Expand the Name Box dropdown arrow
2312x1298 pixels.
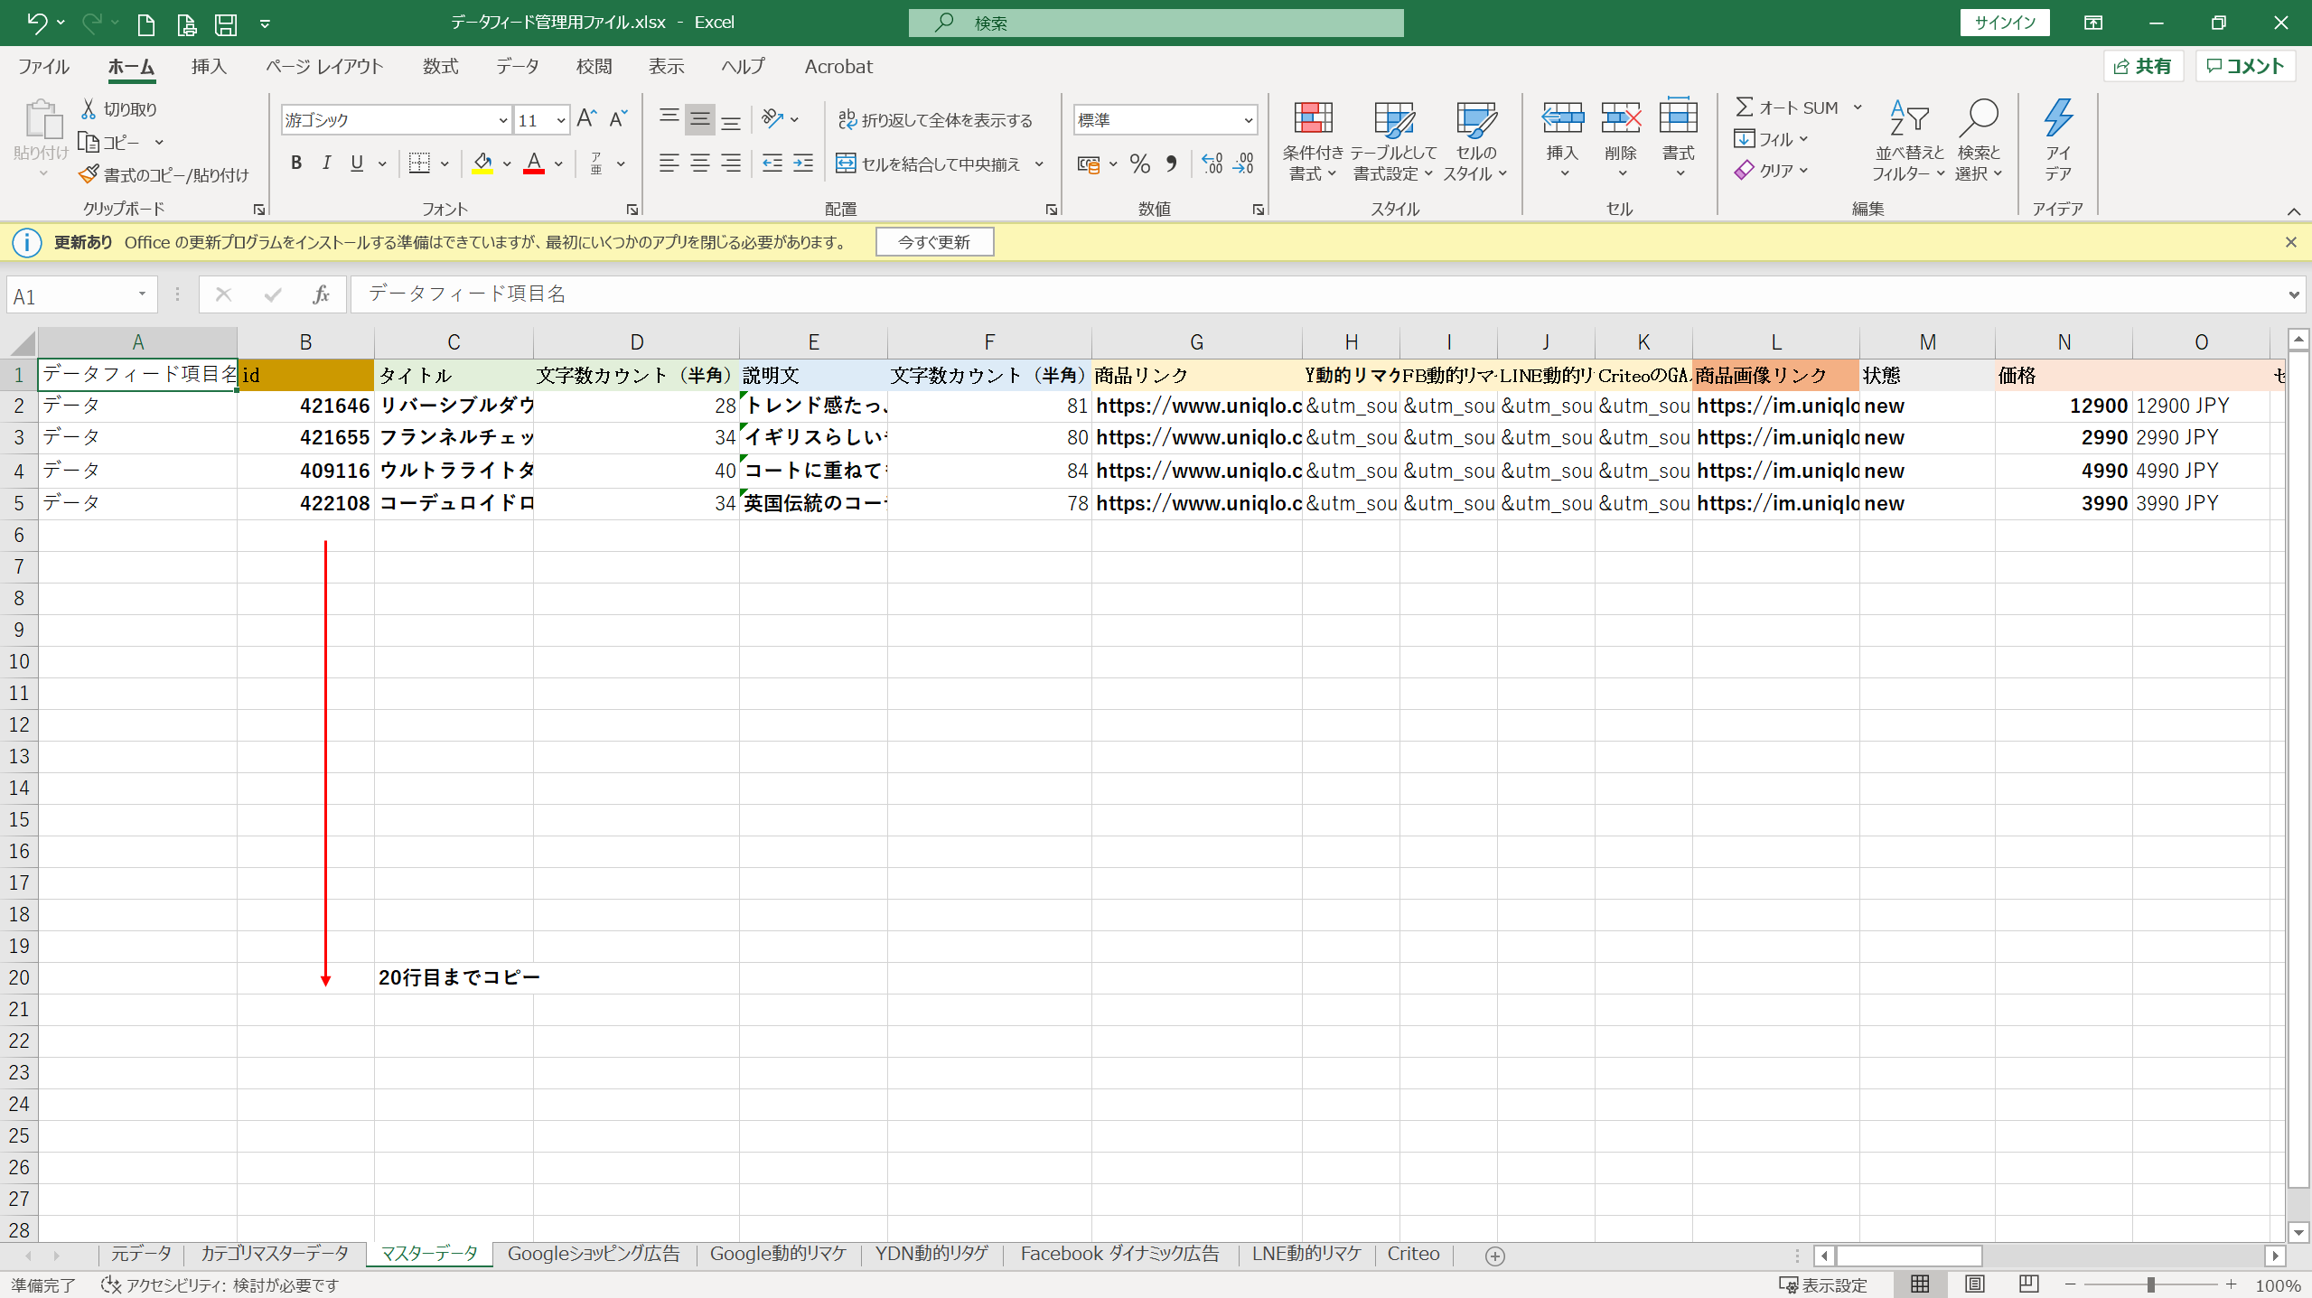point(142,294)
